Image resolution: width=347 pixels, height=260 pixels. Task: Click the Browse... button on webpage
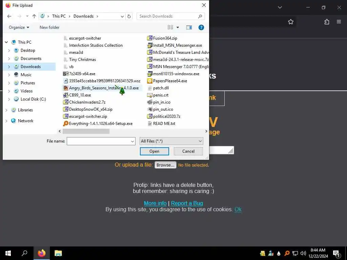tap(165, 165)
